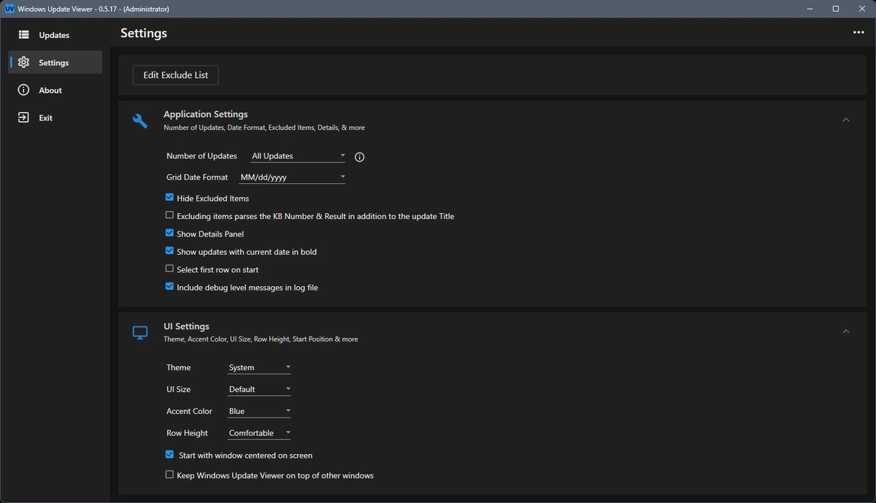
Task: Click the Updates list icon in sidebar
Action: click(24, 35)
